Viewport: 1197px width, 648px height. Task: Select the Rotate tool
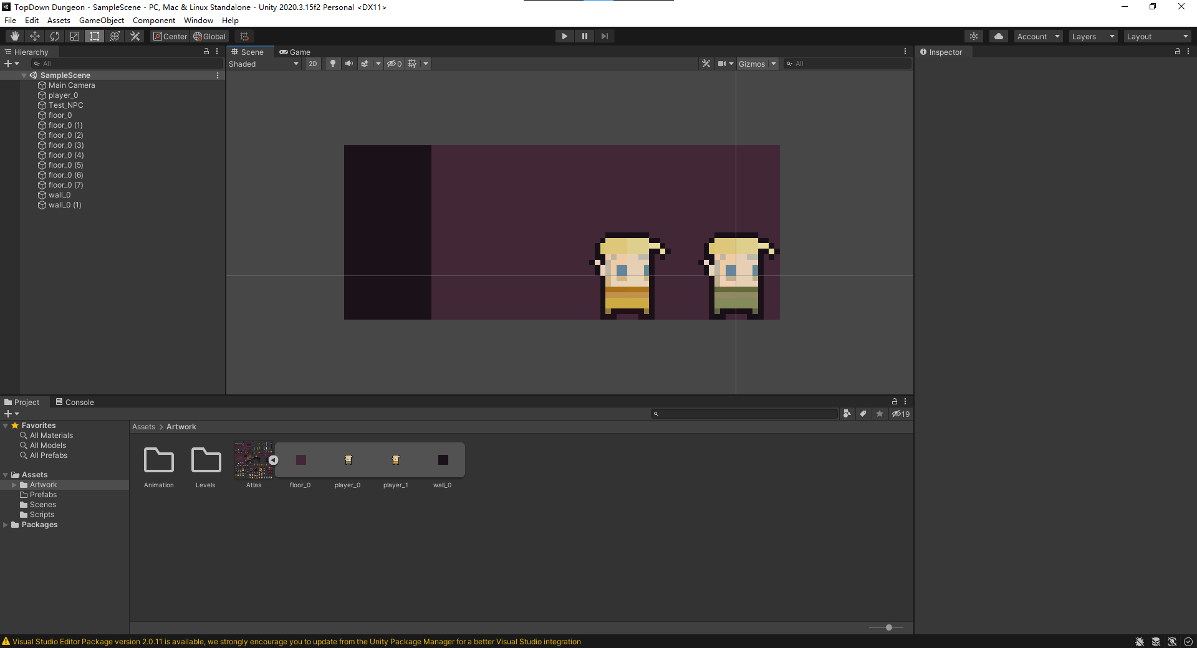(x=55, y=36)
